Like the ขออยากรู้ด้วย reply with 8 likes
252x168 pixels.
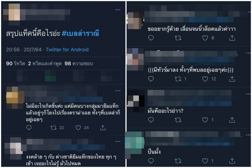(x=205, y=38)
